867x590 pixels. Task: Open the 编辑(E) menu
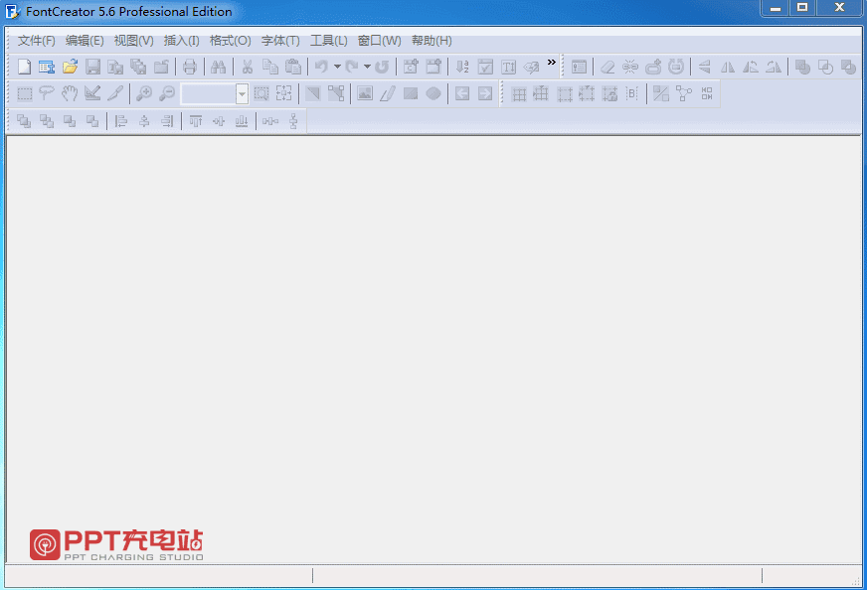pos(85,41)
